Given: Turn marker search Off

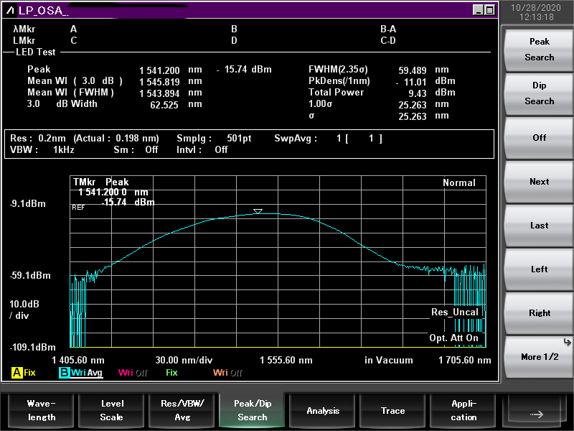Looking at the screenshot, I should [539, 138].
